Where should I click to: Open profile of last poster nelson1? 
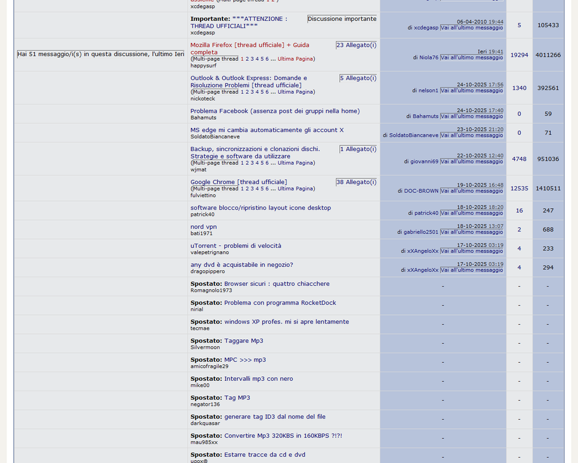(x=428, y=90)
